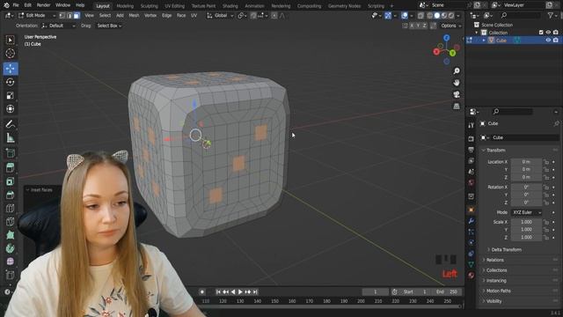Activate the Scale tool
563x317 pixels.
coord(10,95)
